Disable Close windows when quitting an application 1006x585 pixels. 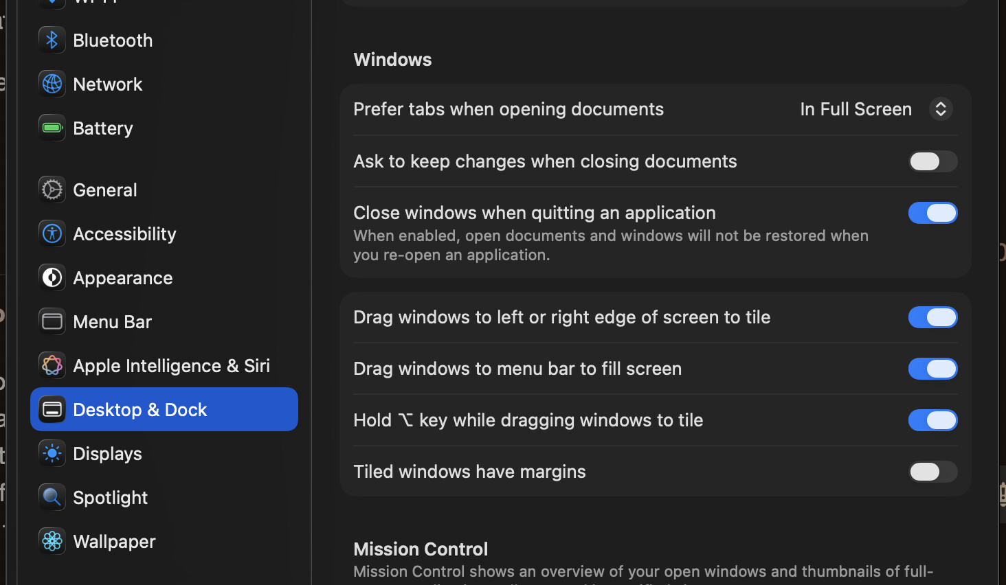tap(932, 213)
